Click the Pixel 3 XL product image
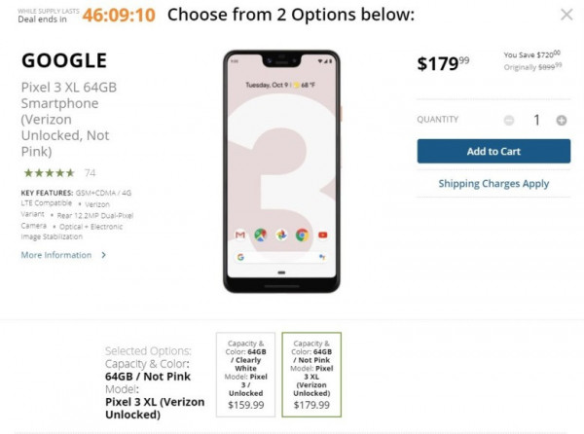Image resolution: width=584 pixels, height=434 pixels. click(x=281, y=171)
